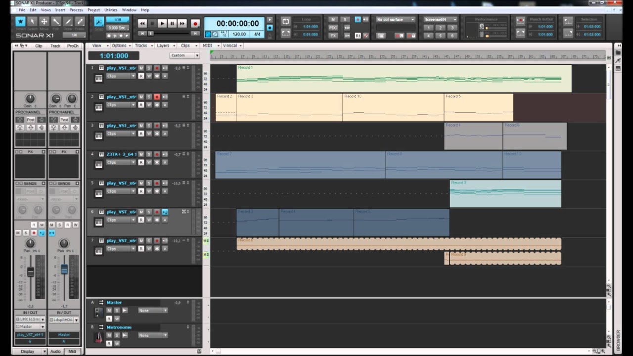The image size is (633, 356).
Task: Bypass all effects with FX button
Action: (333, 36)
